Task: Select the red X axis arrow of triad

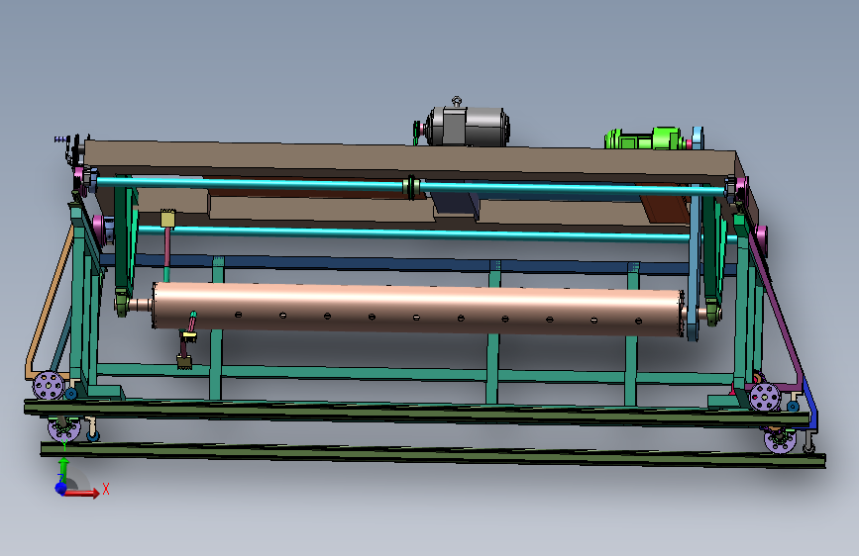Action: pyautogui.click(x=82, y=493)
